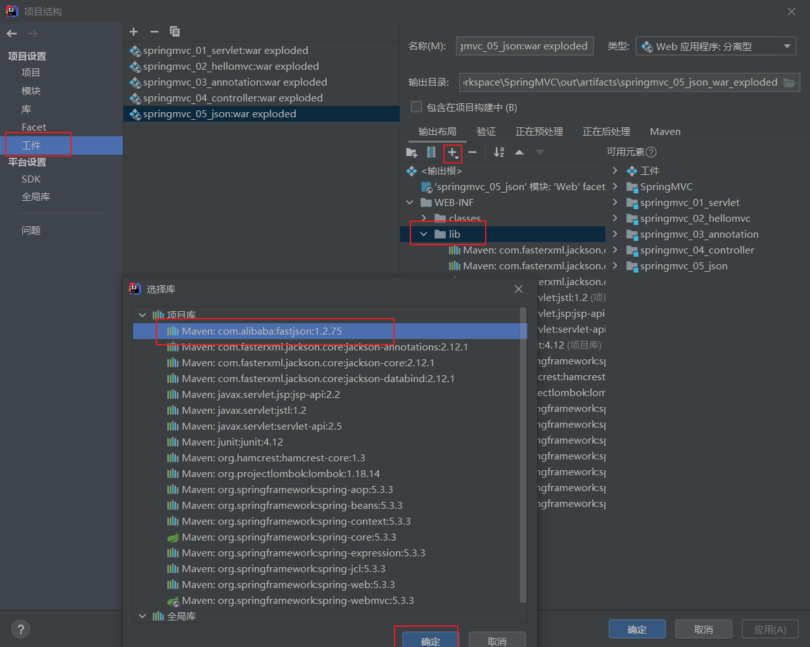Viewport: 810px width, 647px height.
Task: Open the add element plus icon above output layout
Action: click(x=452, y=152)
